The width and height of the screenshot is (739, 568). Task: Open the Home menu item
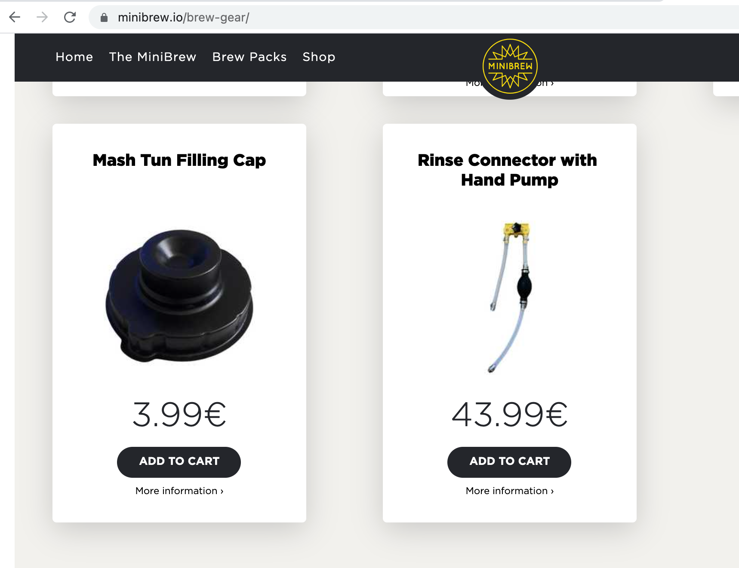pos(74,57)
